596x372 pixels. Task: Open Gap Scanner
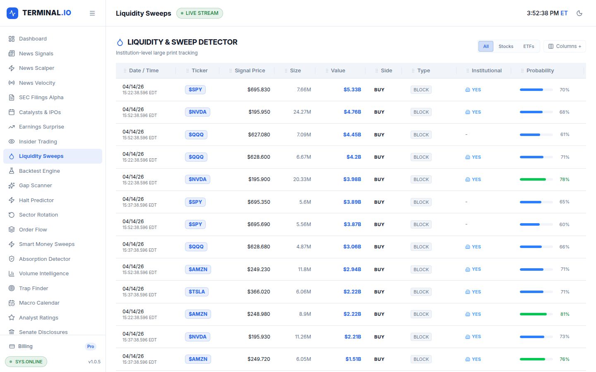(x=53, y=186)
